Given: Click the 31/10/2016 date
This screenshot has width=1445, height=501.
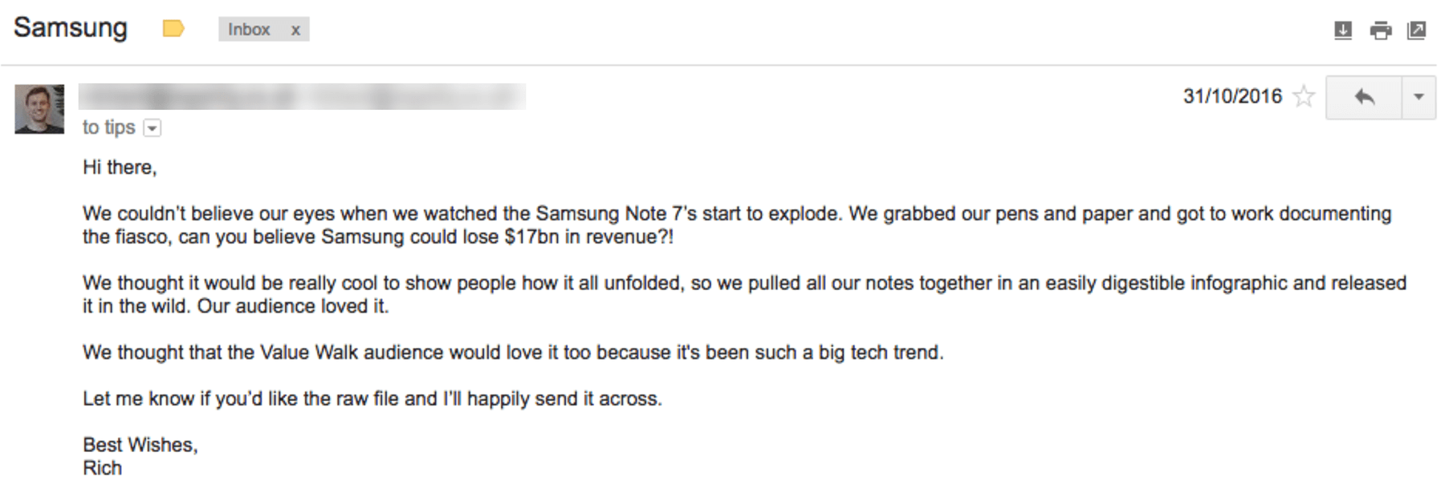Looking at the screenshot, I should click(x=1232, y=97).
